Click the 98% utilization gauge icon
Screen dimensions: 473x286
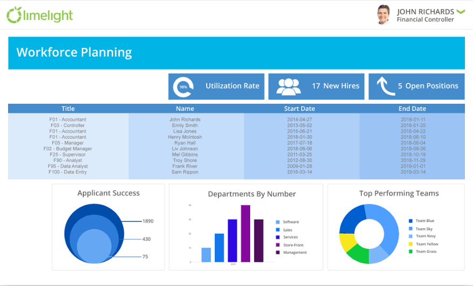pos(183,87)
